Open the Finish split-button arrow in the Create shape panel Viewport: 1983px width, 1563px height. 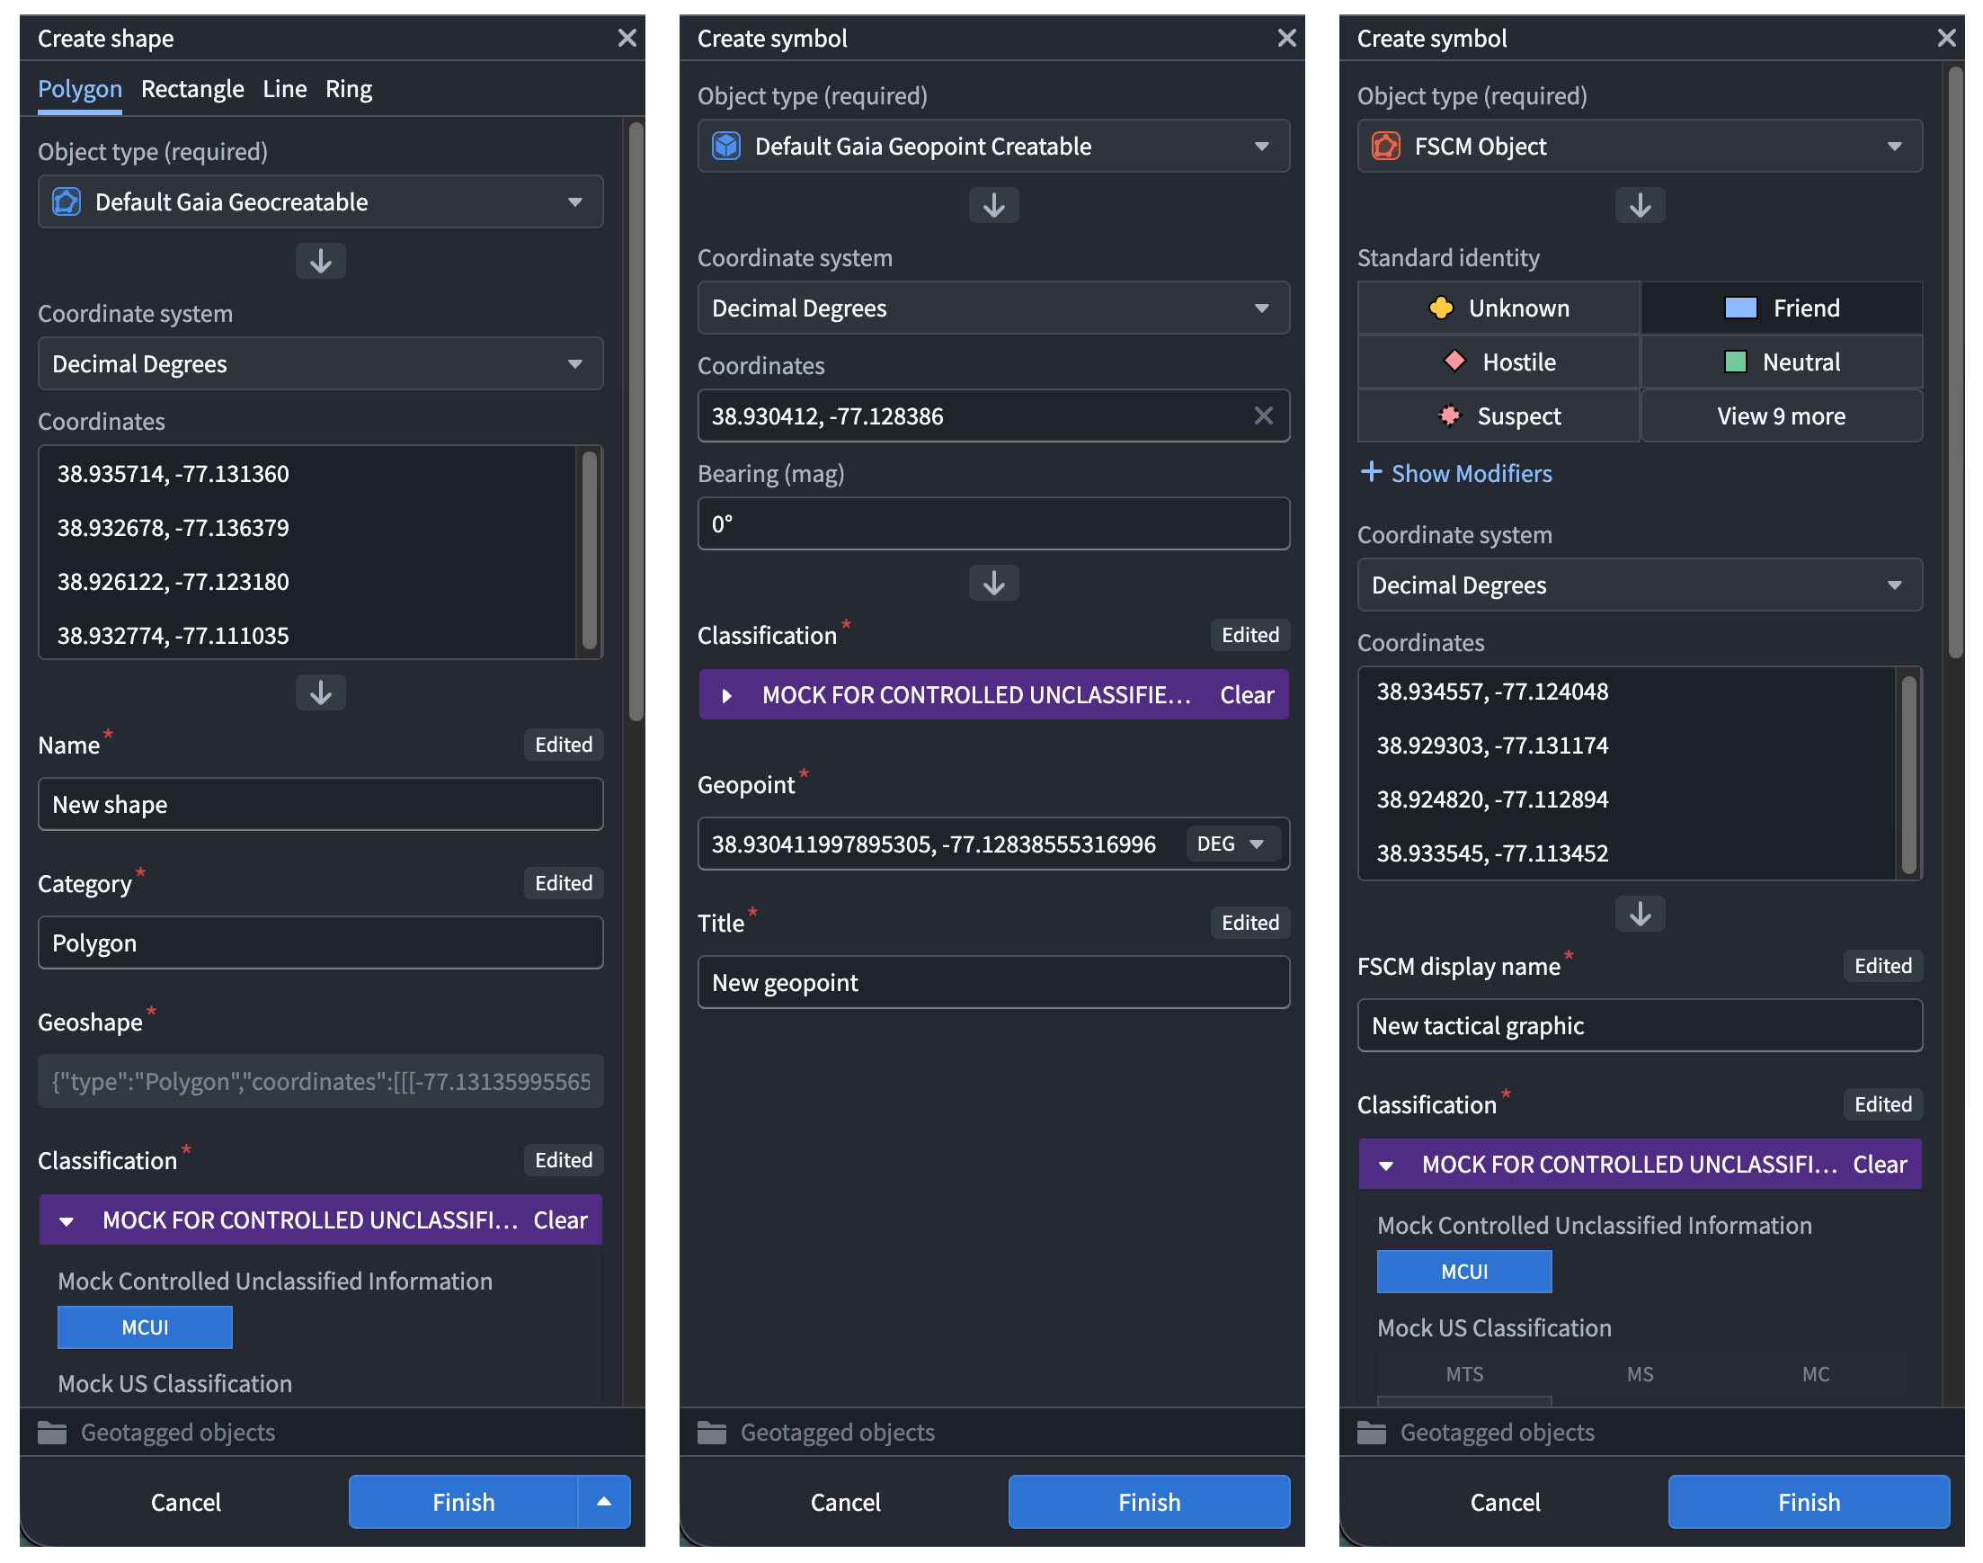pyautogui.click(x=604, y=1502)
